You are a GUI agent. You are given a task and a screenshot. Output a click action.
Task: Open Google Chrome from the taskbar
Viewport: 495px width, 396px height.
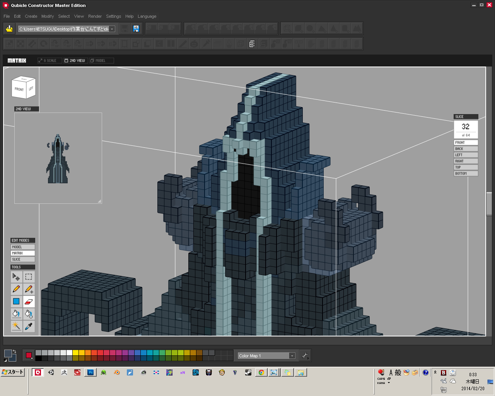tap(261, 372)
